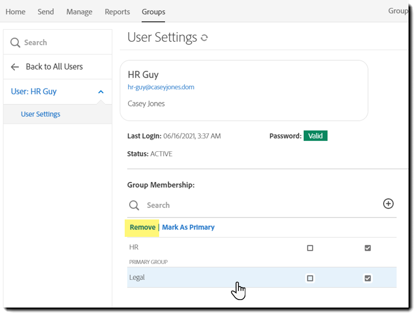Open the Home tab

[x=15, y=11]
